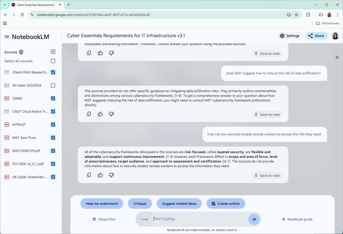Enable the All notes 12/2/2024 source
343x234 pixels.
point(53,85)
